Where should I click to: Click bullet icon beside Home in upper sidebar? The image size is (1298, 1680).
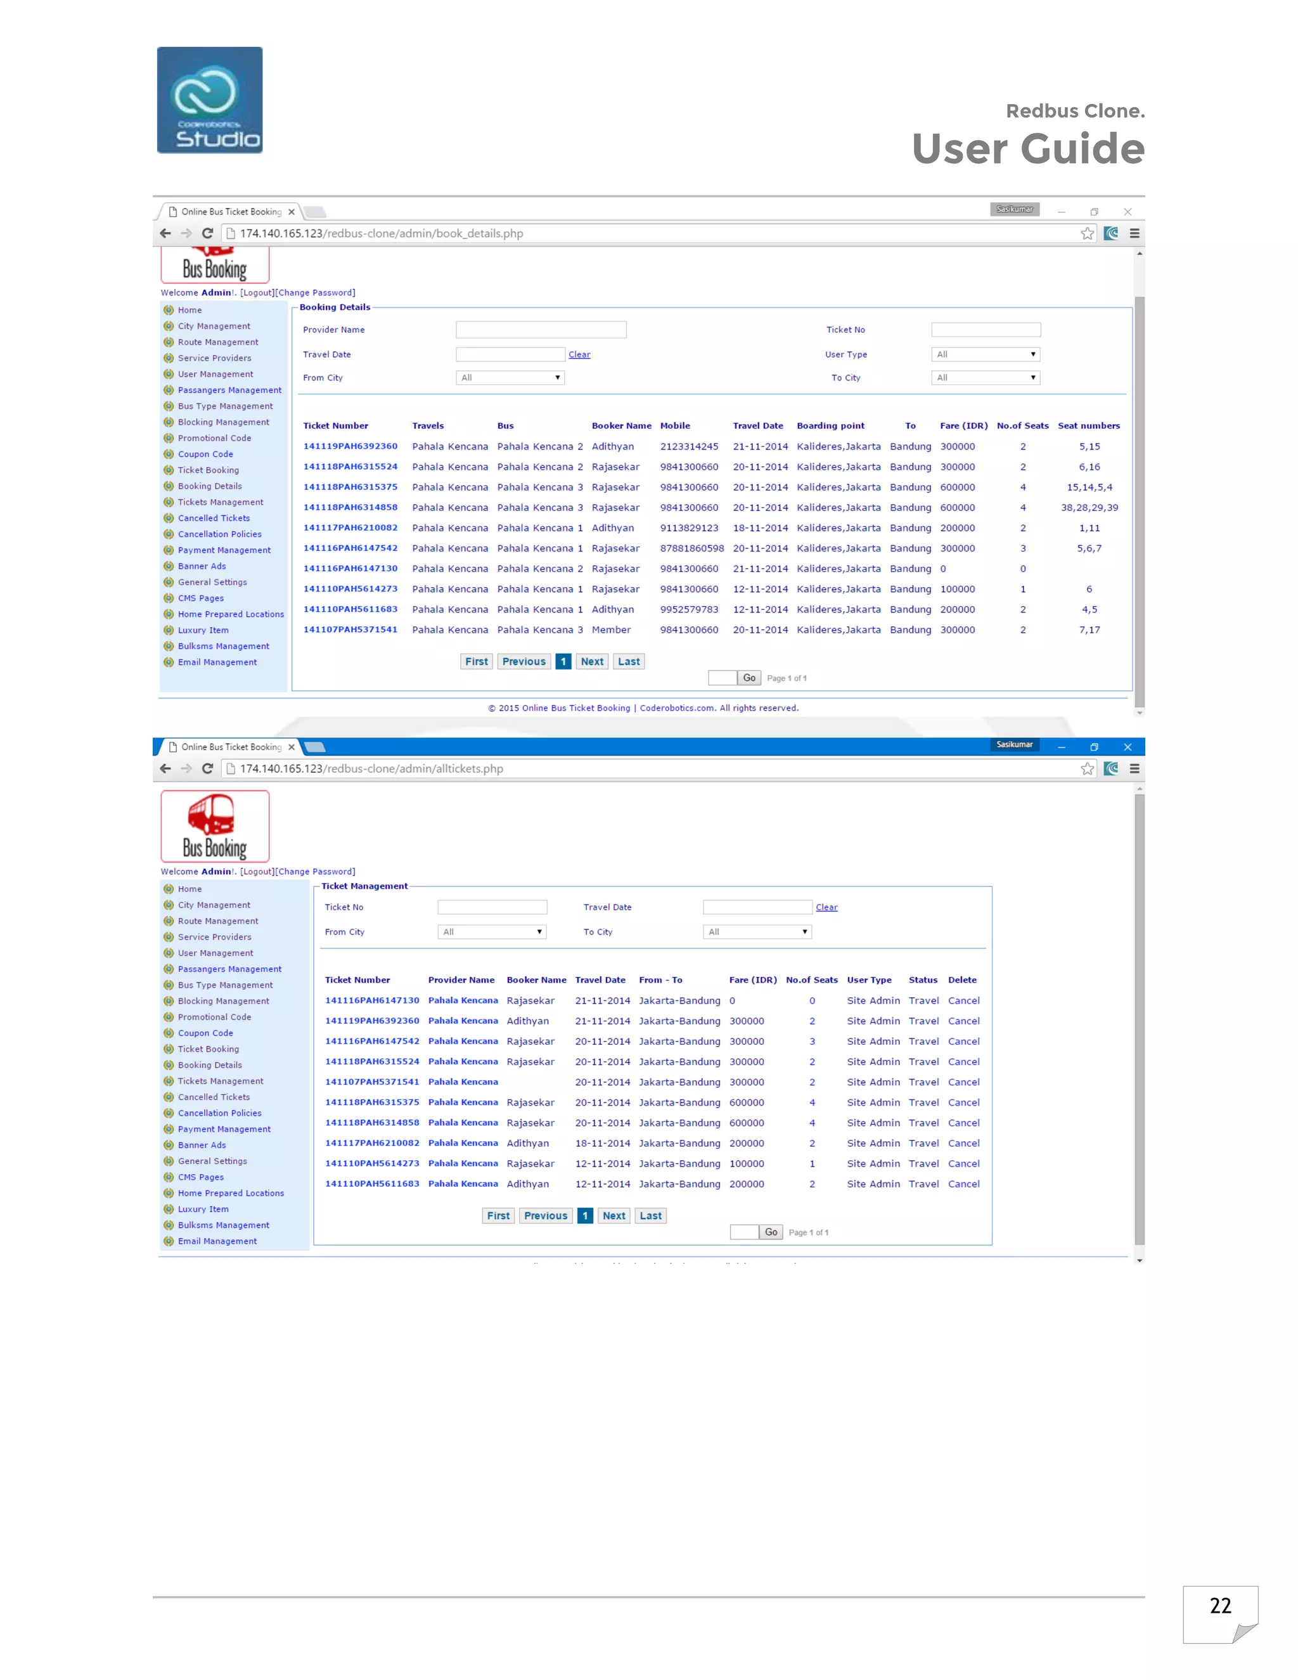tap(169, 310)
